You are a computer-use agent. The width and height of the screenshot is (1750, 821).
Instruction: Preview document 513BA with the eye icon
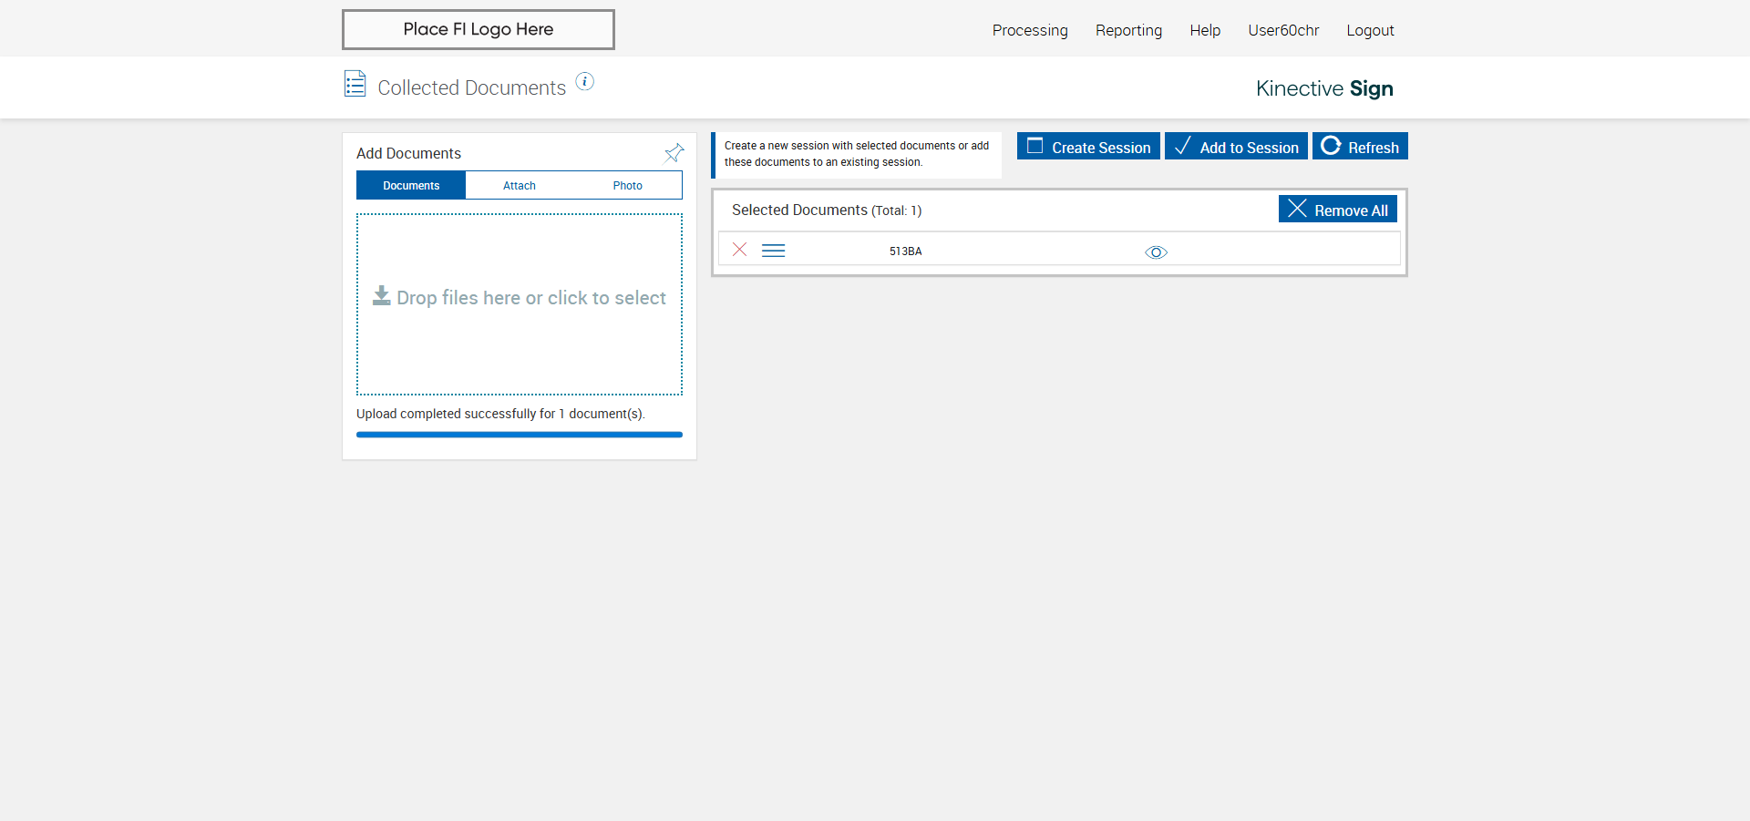[1156, 252]
